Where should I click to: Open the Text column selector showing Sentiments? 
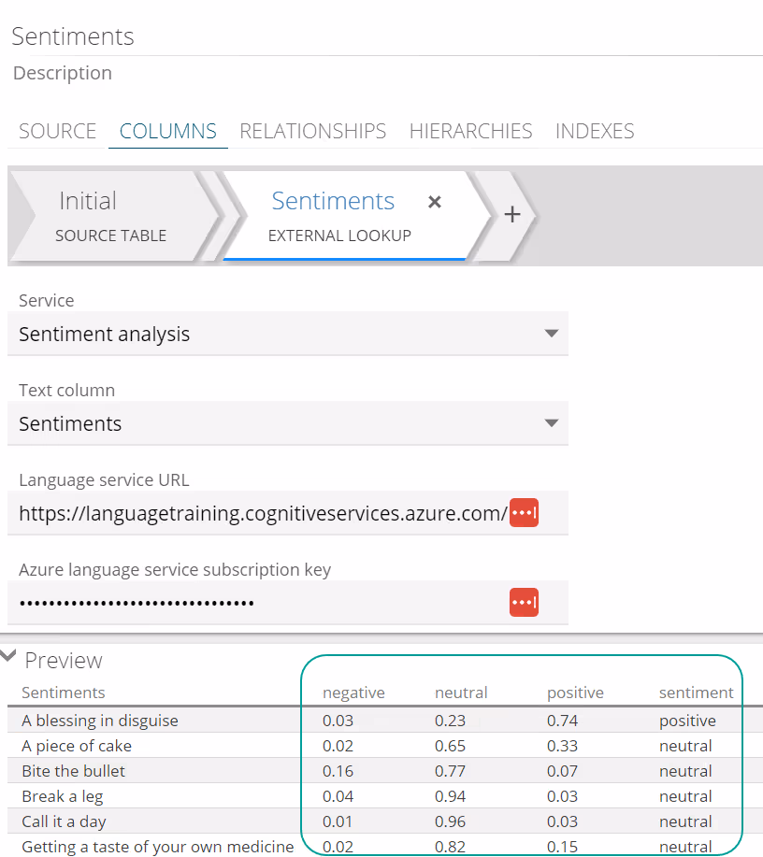coord(281,423)
